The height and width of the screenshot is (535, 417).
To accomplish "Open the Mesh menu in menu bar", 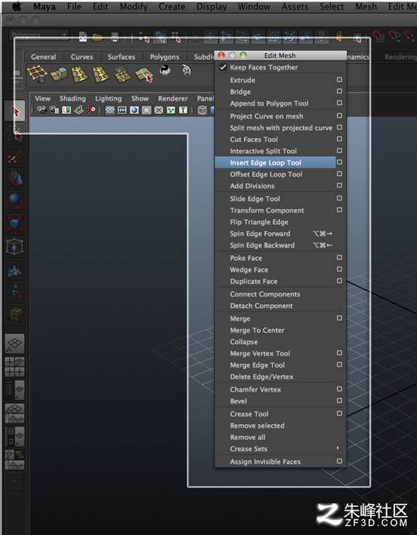I will (x=366, y=7).
